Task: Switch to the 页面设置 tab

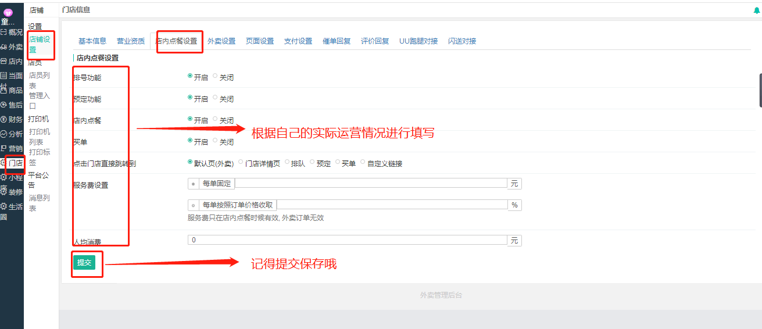Action: [x=260, y=41]
